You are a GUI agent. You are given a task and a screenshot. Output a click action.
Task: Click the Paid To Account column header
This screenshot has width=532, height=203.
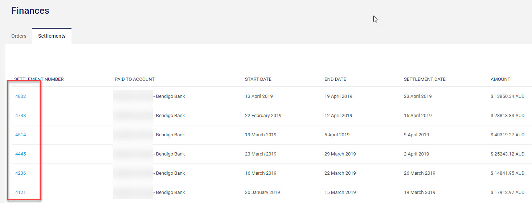135,79
